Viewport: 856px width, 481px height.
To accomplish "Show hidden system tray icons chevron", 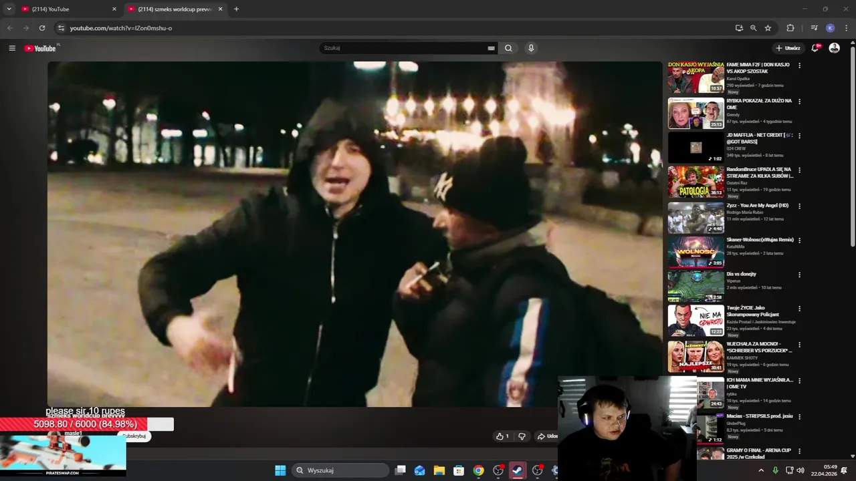I will click(761, 470).
